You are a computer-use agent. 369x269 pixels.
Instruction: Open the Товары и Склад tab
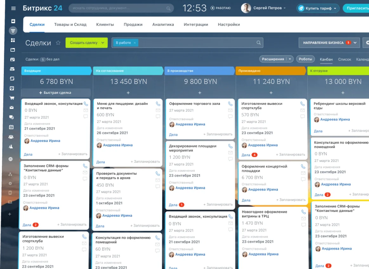click(70, 24)
